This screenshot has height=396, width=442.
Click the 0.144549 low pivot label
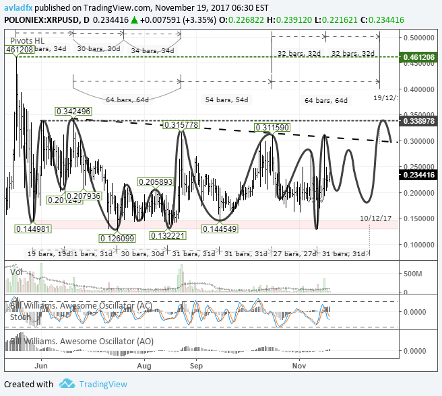[220, 229]
